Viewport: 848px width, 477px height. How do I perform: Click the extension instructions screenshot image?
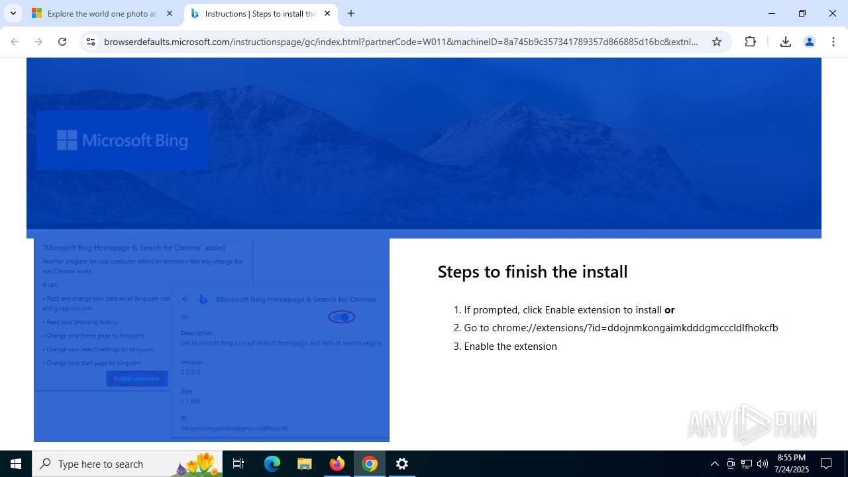(211, 340)
